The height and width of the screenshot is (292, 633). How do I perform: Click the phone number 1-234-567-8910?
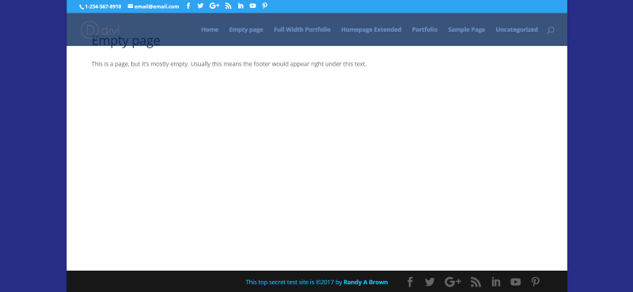(x=100, y=6)
